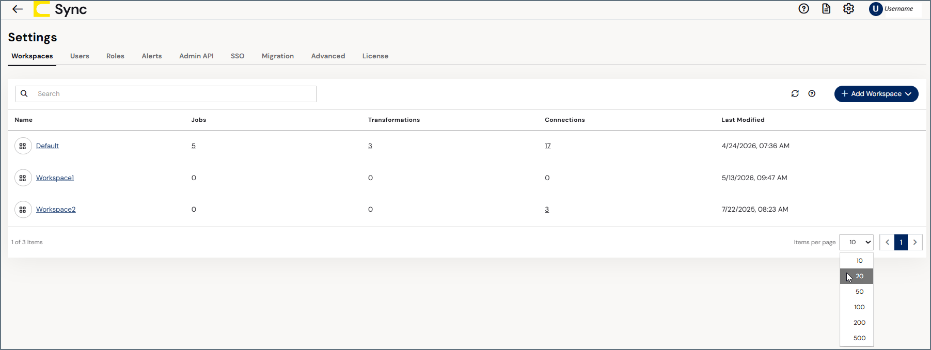Viewport: 931px width, 350px height.
Task: Click the Username label
Action: pyautogui.click(x=898, y=9)
